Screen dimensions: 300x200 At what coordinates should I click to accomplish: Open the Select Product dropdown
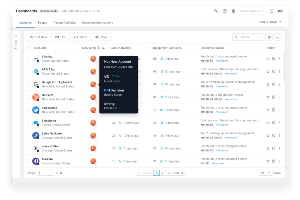coord(252,11)
